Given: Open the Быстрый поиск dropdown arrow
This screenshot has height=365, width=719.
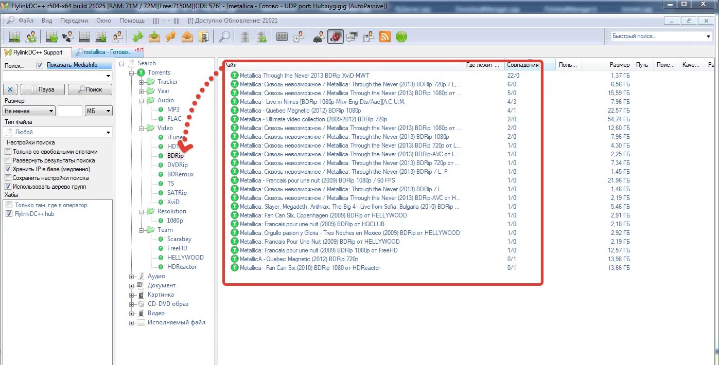Looking at the screenshot, I should pos(709,36).
